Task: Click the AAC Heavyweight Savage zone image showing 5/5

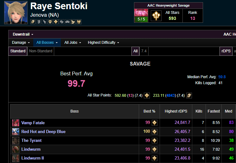Action: point(141,15)
